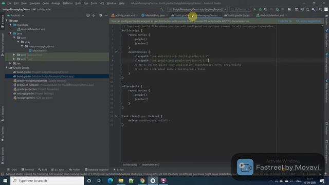
Task: Open the File menu
Action: tap(9, 3)
